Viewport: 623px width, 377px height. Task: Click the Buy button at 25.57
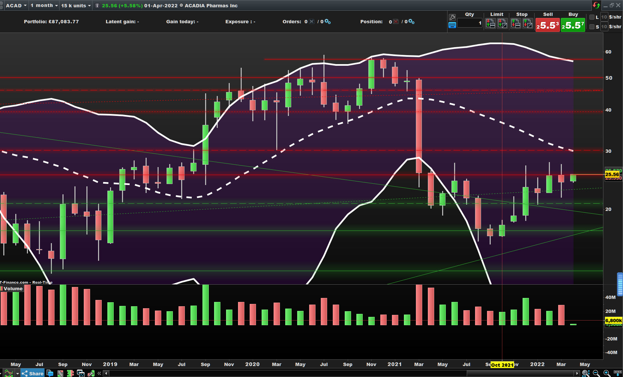573,25
